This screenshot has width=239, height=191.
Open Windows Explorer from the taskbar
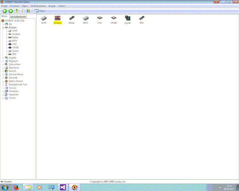[28, 187]
